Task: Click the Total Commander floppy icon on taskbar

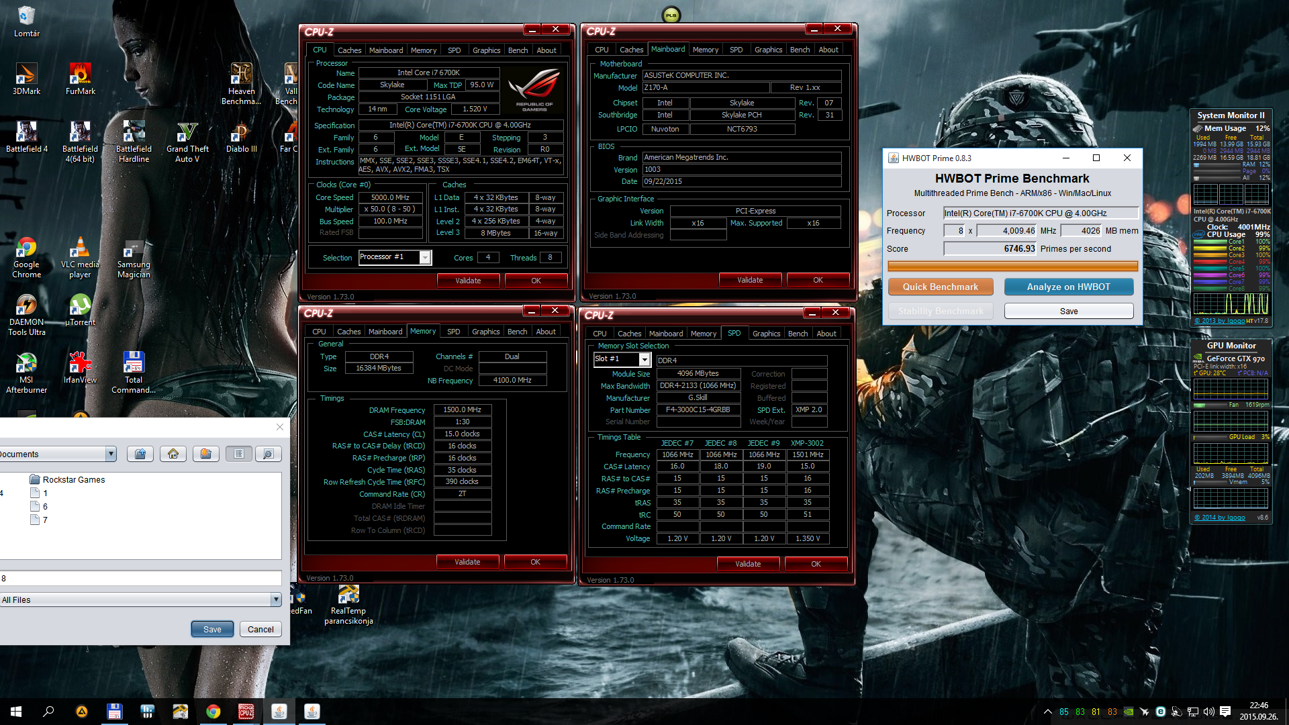Action: pyautogui.click(x=114, y=712)
